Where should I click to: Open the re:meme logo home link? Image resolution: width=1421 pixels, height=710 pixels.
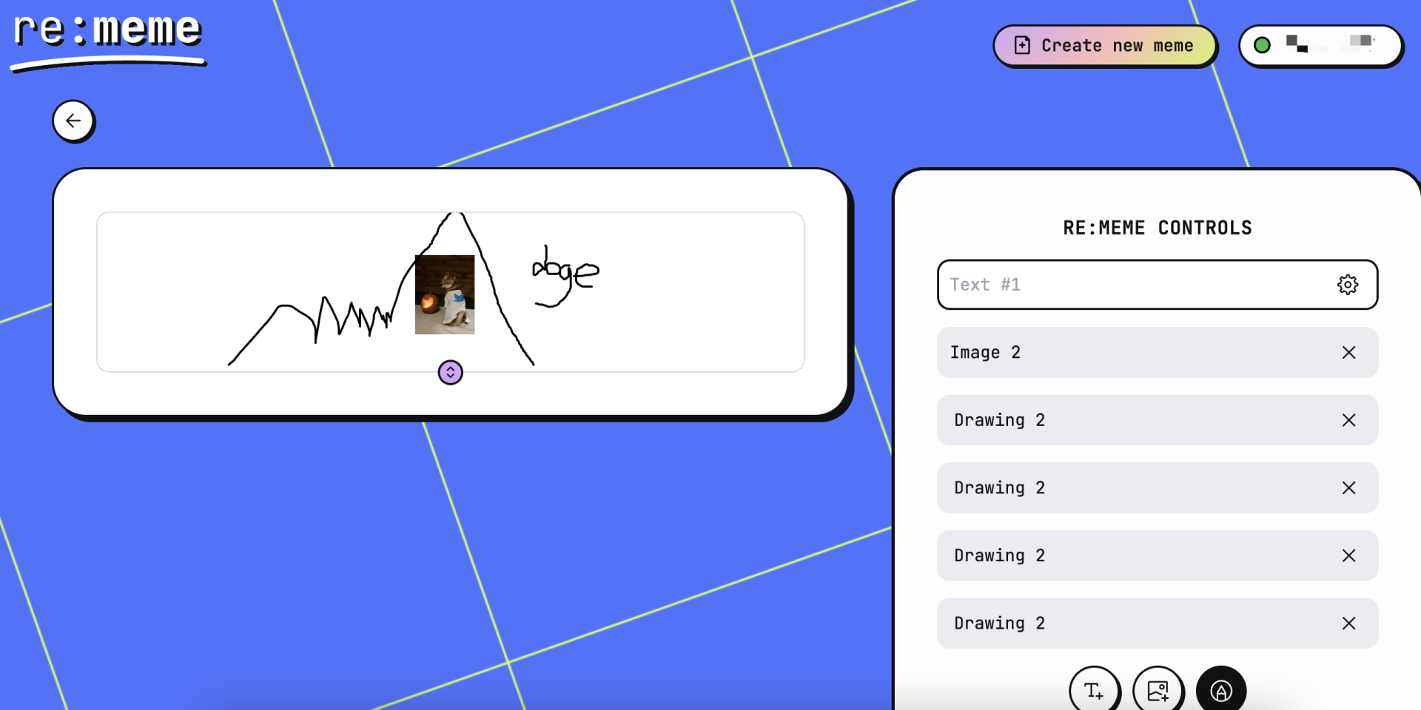click(x=108, y=41)
